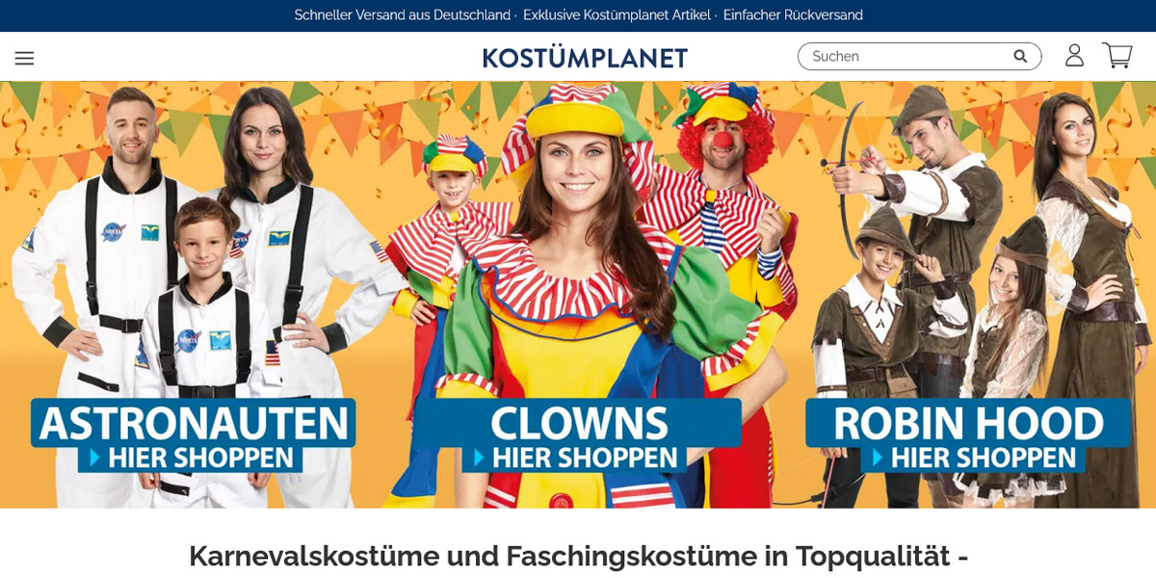1156x578 pixels.
Task: Select the ROBIN HOOD banner title
Action: tap(968, 424)
